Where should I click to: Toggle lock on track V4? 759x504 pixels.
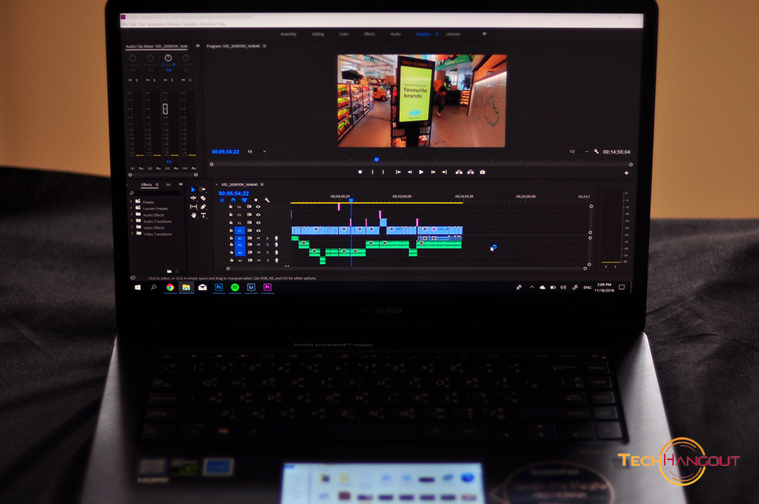pyautogui.click(x=231, y=206)
